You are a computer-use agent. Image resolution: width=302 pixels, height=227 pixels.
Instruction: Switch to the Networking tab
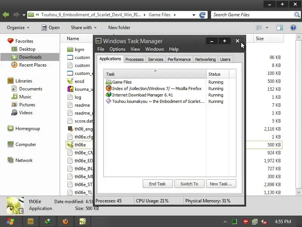[x=205, y=59]
